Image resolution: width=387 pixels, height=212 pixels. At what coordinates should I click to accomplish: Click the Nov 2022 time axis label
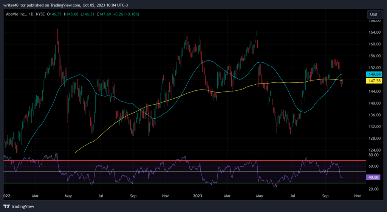[x=166, y=196]
